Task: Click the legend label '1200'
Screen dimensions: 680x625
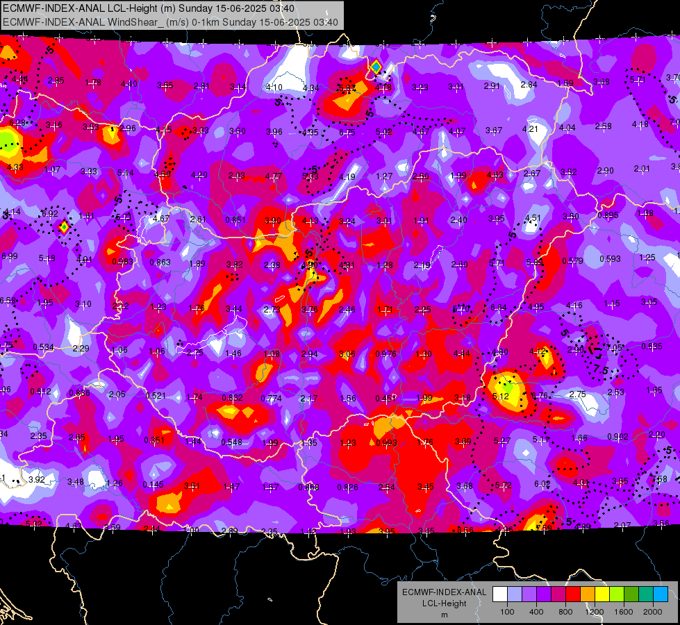Action: [x=595, y=612]
